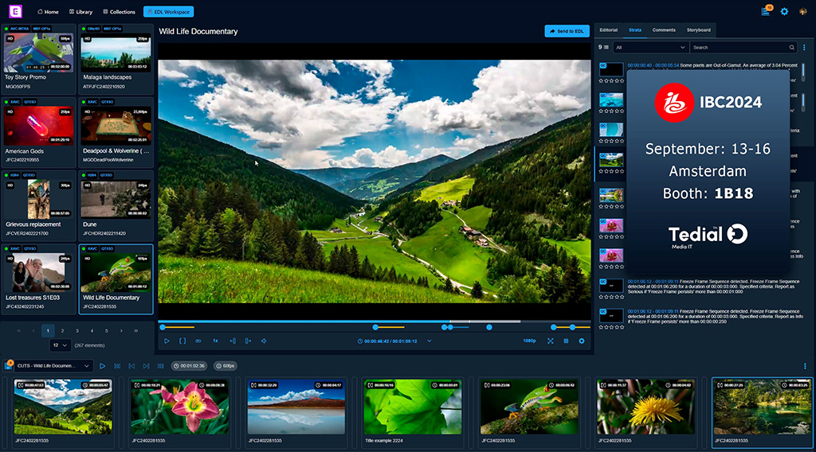Jump to first cut in EDL
Screen dimensions: 816x452
[x=117, y=366]
